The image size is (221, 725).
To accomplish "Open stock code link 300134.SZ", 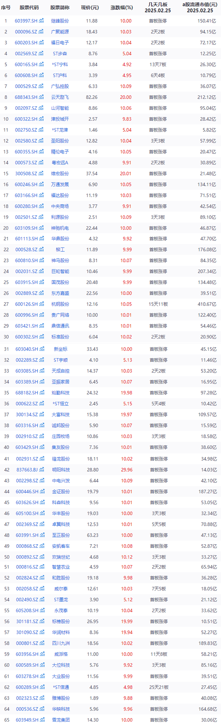I will 27,415.
